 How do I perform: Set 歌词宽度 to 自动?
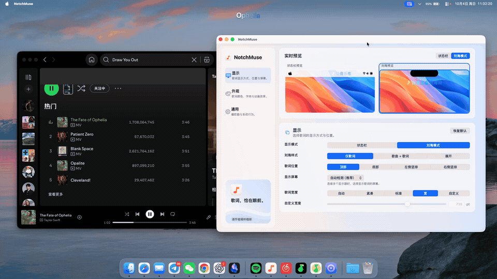point(341,193)
